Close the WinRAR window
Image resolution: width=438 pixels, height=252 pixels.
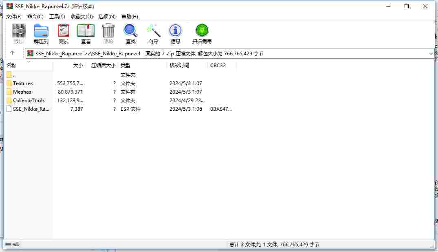425,6
